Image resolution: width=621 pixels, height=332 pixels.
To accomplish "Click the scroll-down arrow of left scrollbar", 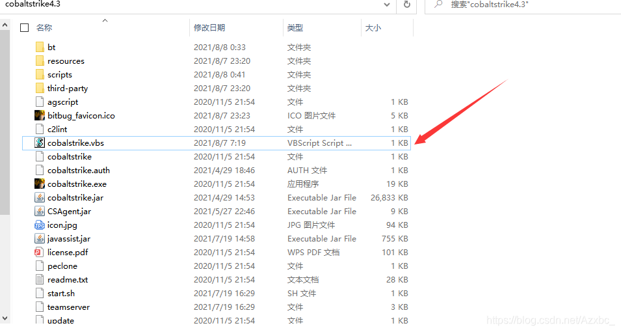I will 5,318.
